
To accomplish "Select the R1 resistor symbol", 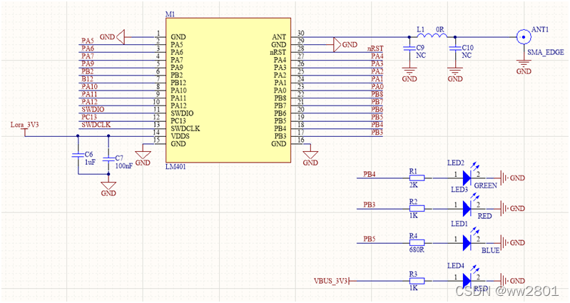I will click(417, 178).
